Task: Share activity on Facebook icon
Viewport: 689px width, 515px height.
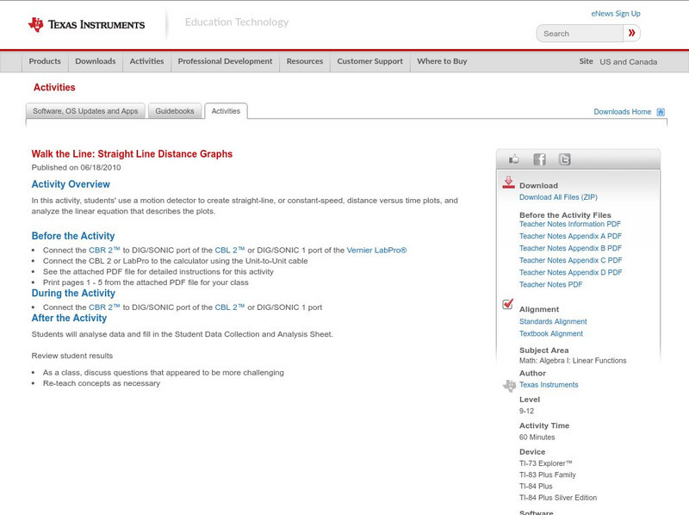Action: pyautogui.click(x=539, y=159)
